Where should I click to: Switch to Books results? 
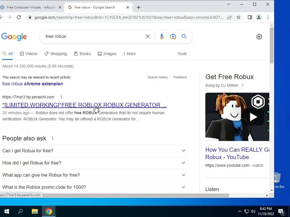(x=82, y=54)
